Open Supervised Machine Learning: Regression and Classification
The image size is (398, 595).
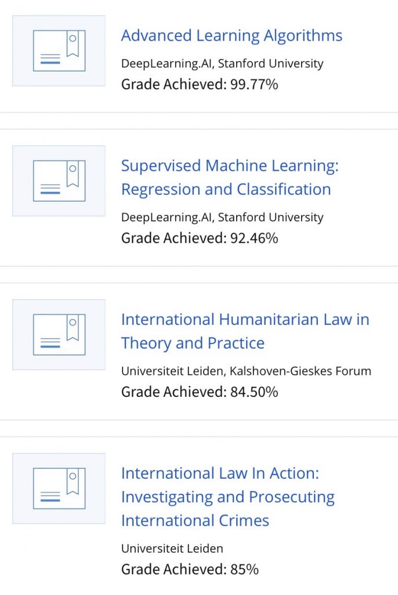229,177
